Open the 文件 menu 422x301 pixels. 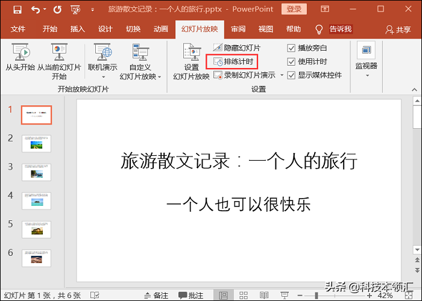pyautogui.click(x=17, y=29)
